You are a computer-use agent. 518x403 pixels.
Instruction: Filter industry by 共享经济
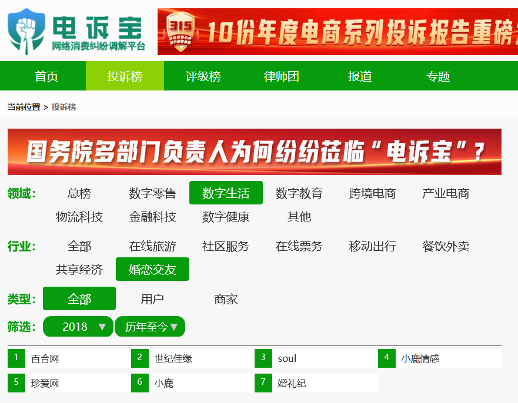pos(79,270)
